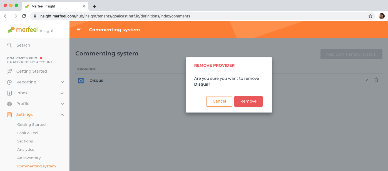Screen dimensions: 388x171
Task: Click the Marfeel insight logo
Action: (31, 30)
